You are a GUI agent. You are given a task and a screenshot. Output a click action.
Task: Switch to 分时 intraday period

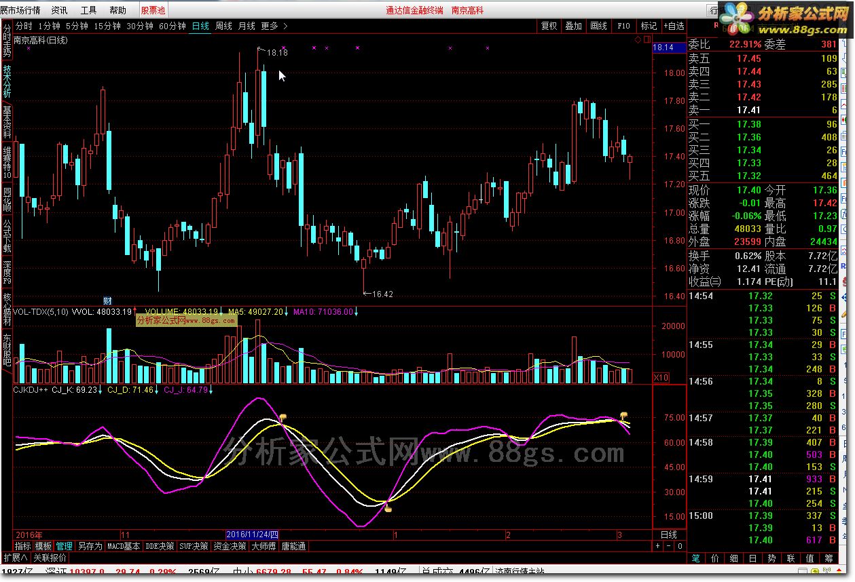point(24,26)
